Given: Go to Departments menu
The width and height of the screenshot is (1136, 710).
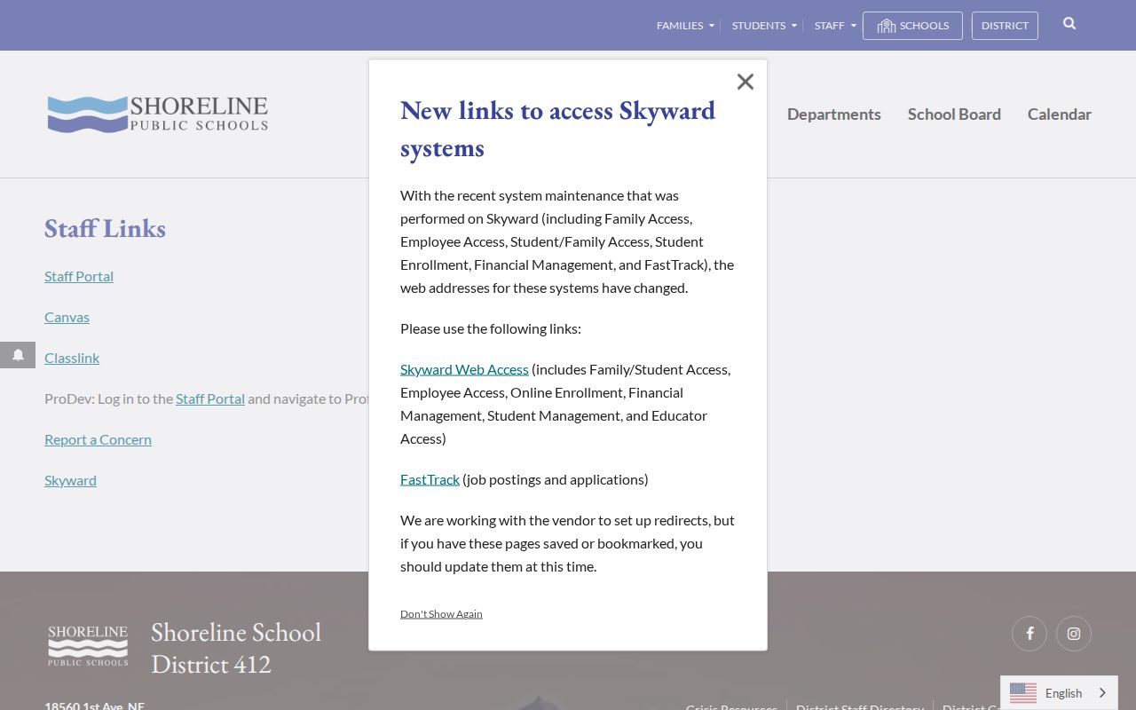Looking at the screenshot, I should pos(834,114).
